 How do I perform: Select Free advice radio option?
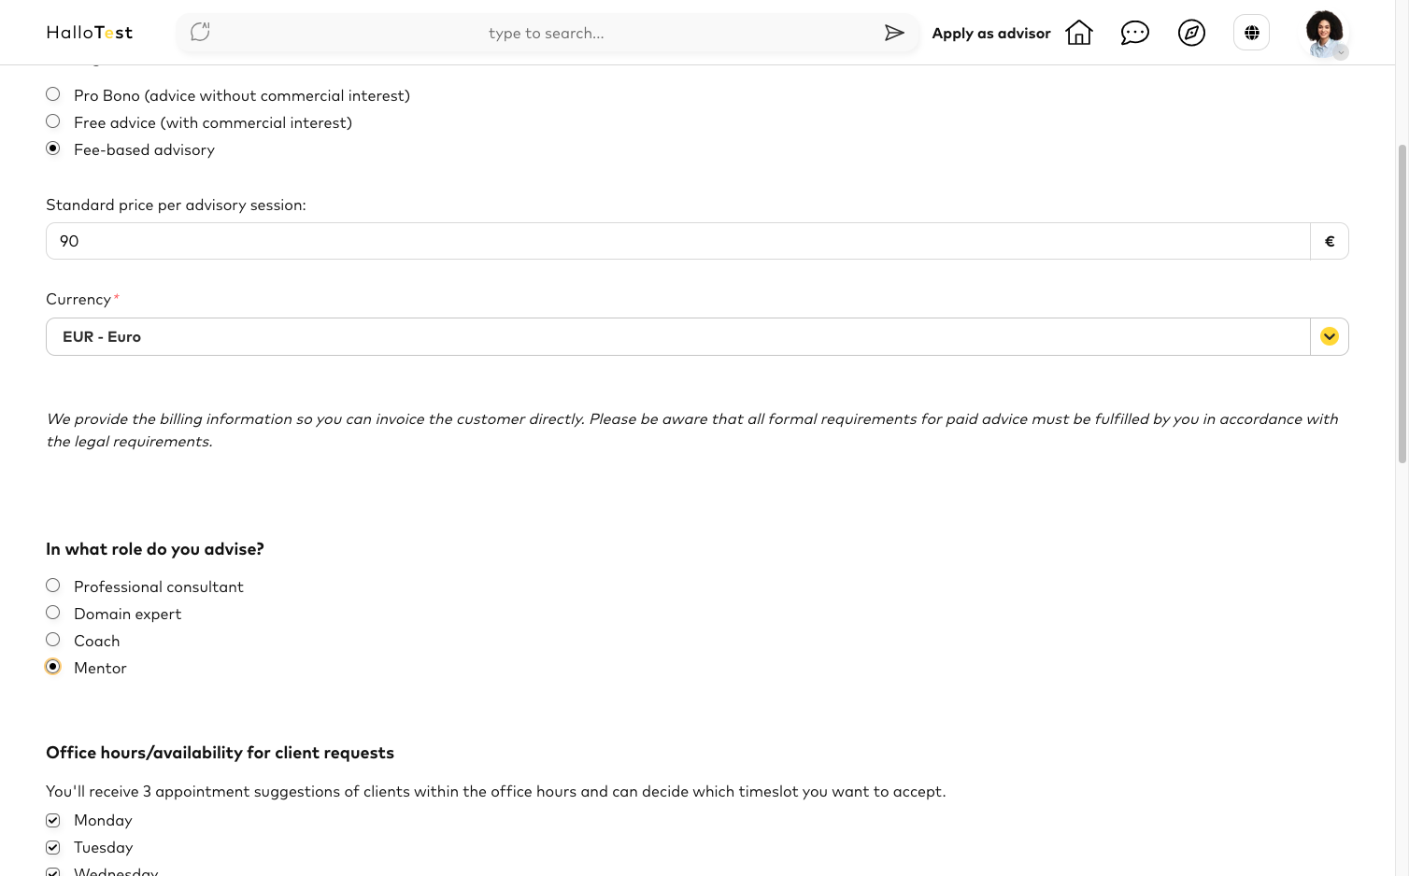pos(53,121)
